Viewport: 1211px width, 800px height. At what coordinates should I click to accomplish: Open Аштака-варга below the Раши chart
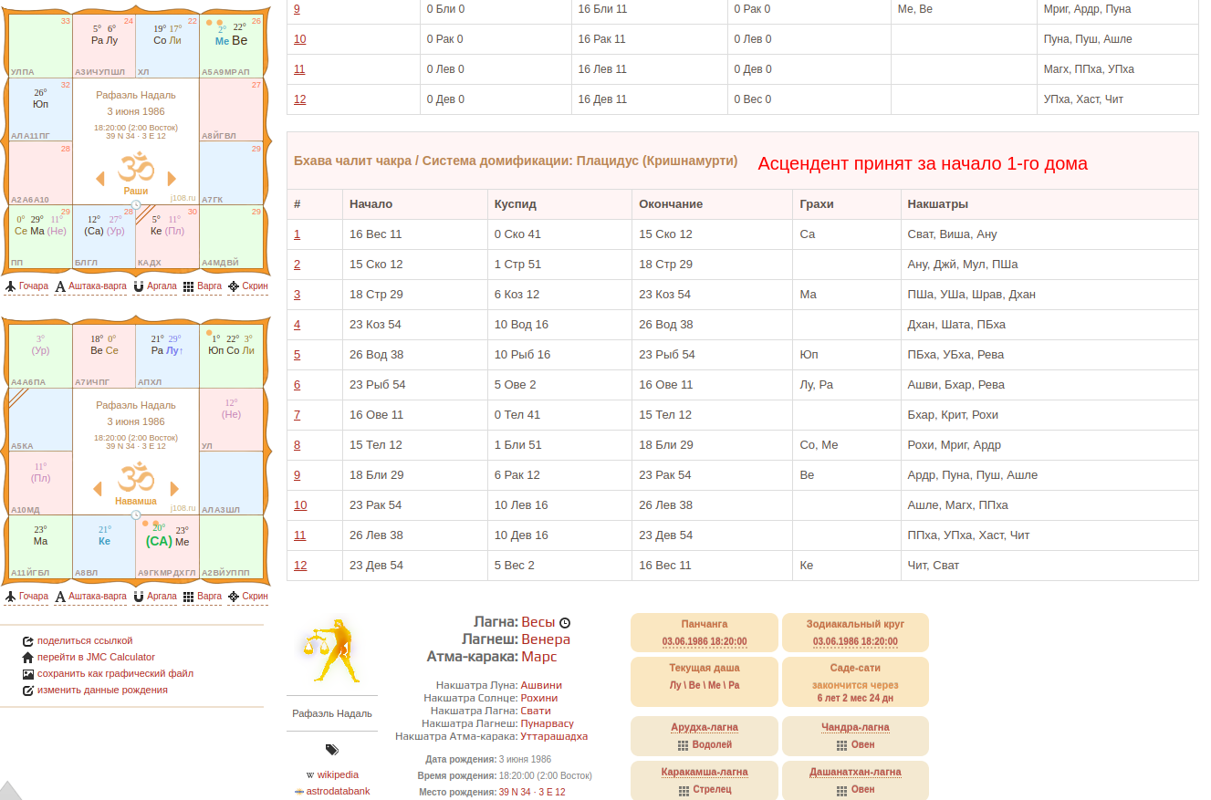90,286
